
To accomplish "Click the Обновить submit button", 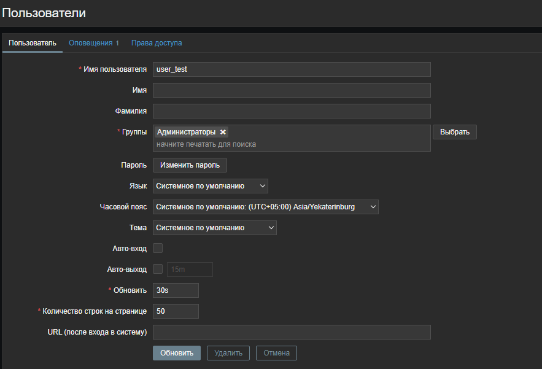I will click(177, 353).
